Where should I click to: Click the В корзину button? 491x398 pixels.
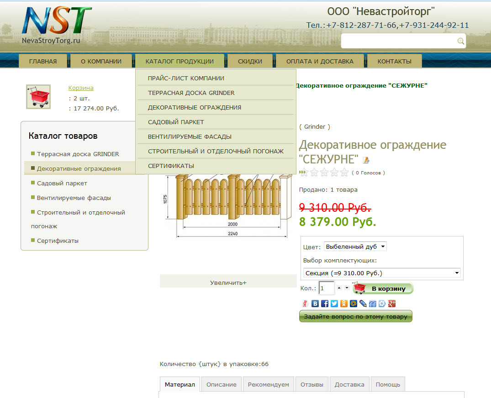(x=383, y=288)
